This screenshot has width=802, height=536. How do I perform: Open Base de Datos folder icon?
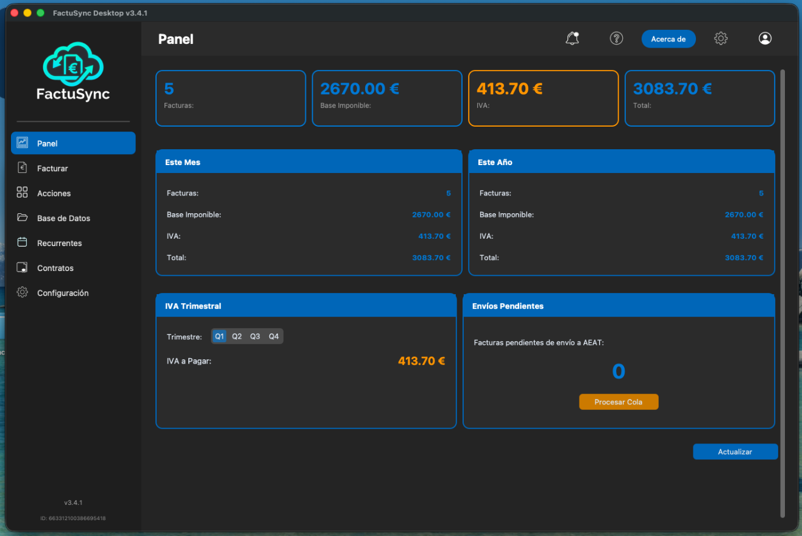point(23,218)
